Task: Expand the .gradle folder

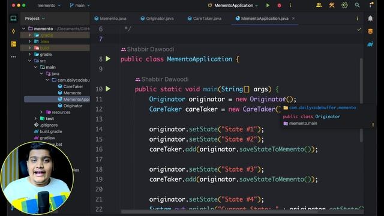Action: point(29,35)
